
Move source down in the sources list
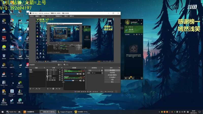pyautogui.click(x=59, y=89)
